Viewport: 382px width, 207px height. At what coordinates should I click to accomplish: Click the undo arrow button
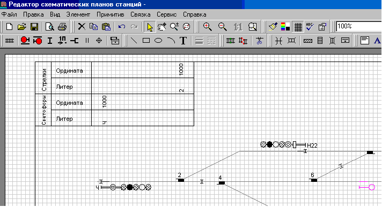point(122,27)
